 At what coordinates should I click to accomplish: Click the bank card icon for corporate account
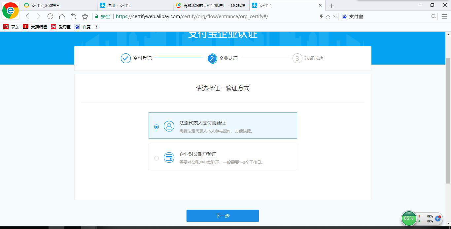[x=169, y=157]
